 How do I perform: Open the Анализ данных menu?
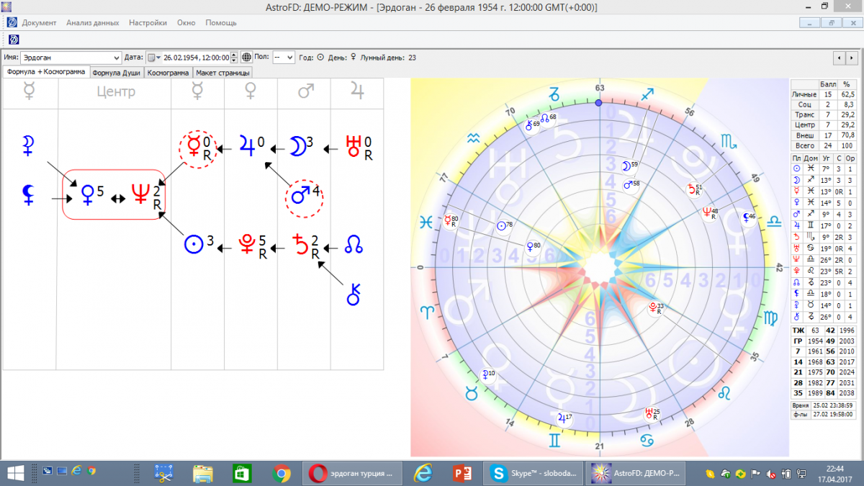tap(92, 22)
